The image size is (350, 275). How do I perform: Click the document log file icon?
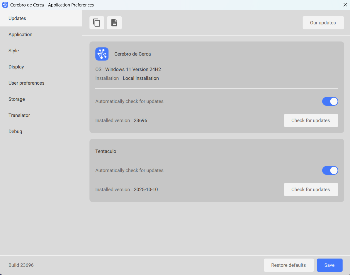click(x=114, y=23)
